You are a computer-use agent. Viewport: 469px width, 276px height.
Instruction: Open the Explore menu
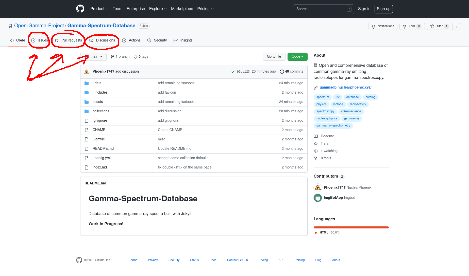pyautogui.click(x=158, y=9)
